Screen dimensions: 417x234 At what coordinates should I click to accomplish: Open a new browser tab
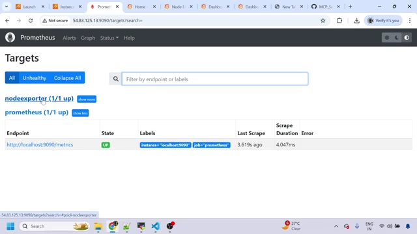click(x=351, y=6)
